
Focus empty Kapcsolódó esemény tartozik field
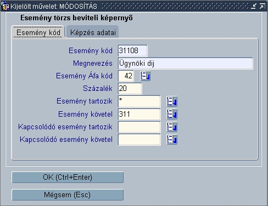[139, 127]
